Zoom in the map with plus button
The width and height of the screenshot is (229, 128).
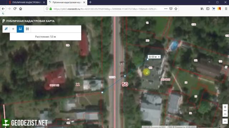pyautogui.click(x=225, y=107)
